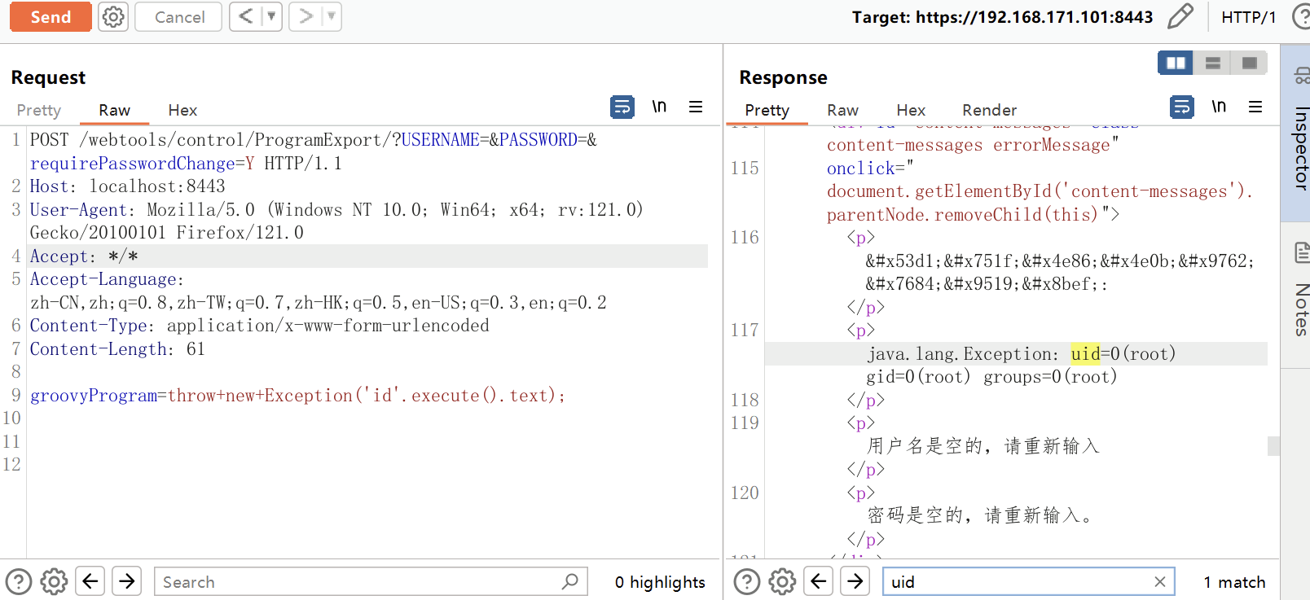Toggle word wrap in Response viewer

(1182, 107)
